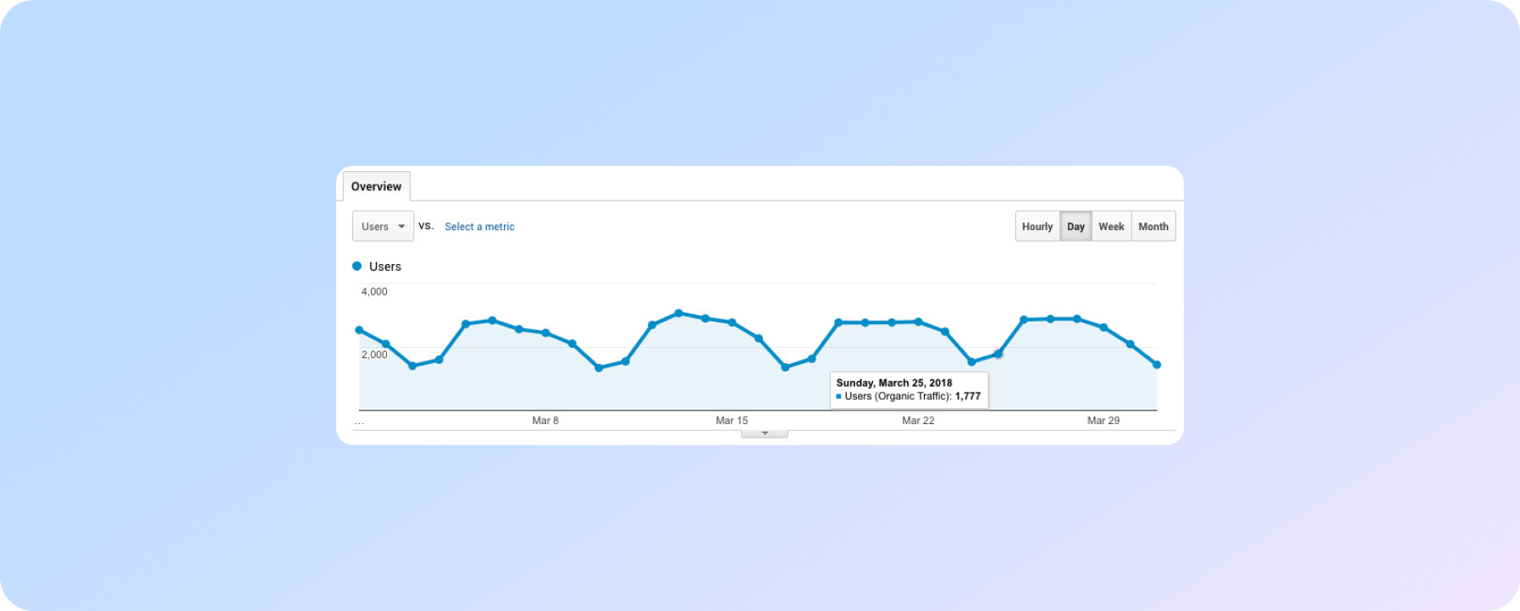The image size is (1520, 611).
Task: Select the Day granularity button
Action: coord(1075,227)
